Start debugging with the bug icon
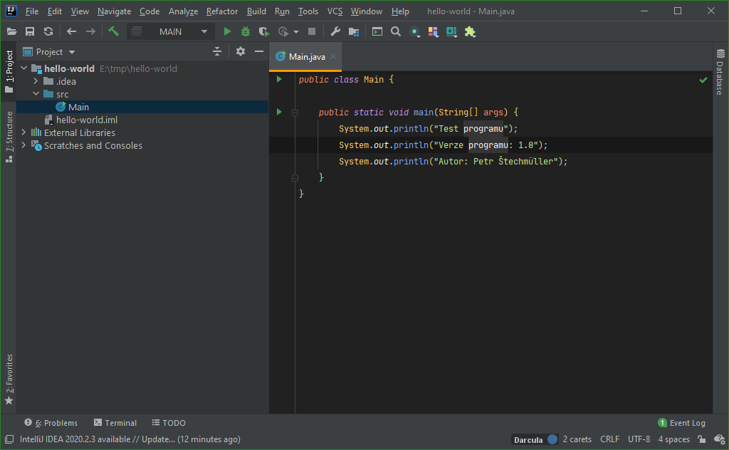729x450 pixels. tap(246, 31)
